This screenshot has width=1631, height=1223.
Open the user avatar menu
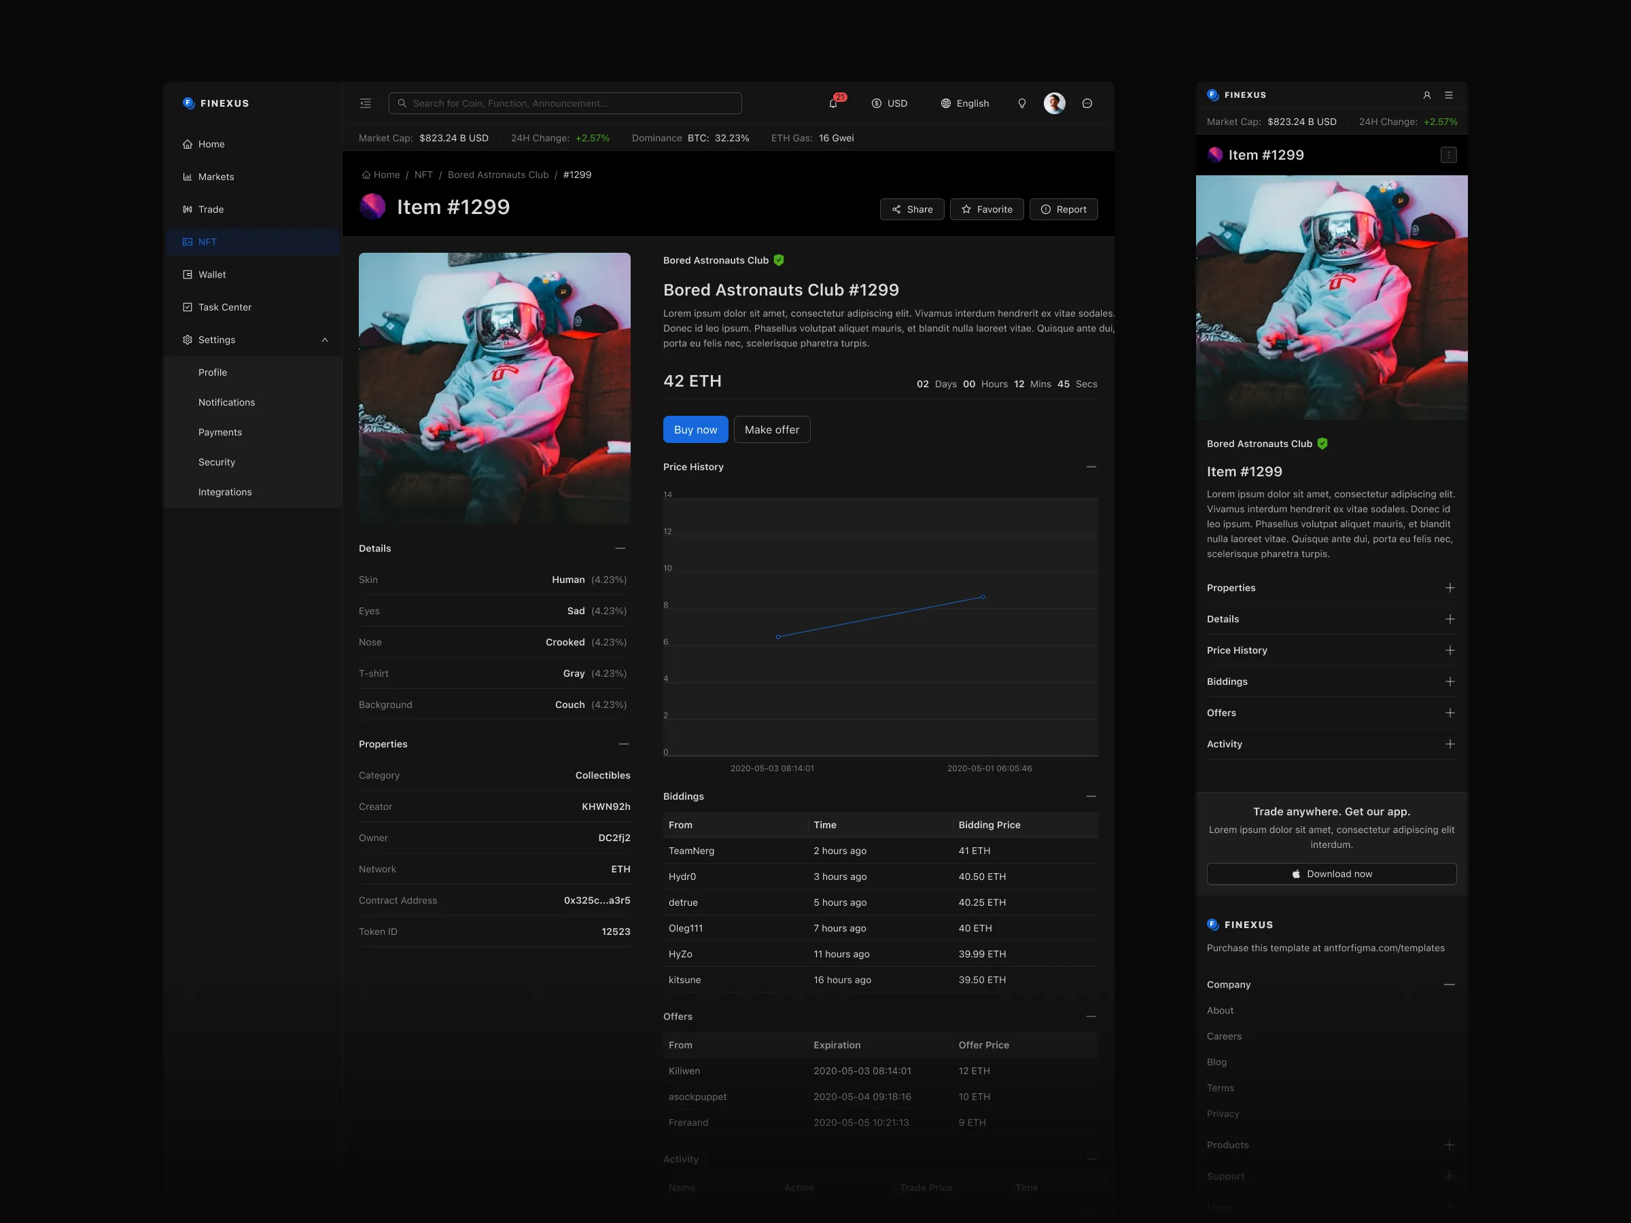tap(1055, 103)
